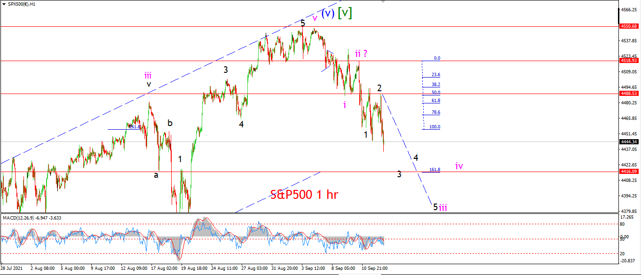This screenshot has height=275, width=641.
Task: Click the magenta 'iii' target label near 5
Action: pos(443,207)
